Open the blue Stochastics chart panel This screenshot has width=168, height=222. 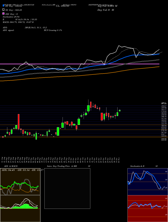(x=148, y=182)
